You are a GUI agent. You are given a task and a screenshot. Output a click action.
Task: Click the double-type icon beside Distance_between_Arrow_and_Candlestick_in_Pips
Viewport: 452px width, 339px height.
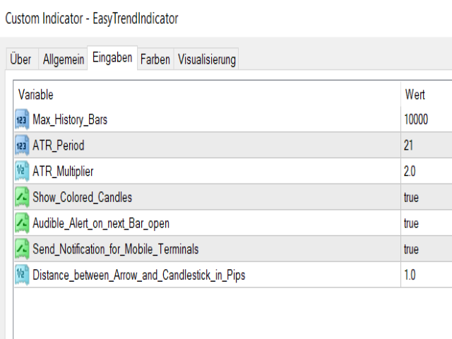pos(22,275)
